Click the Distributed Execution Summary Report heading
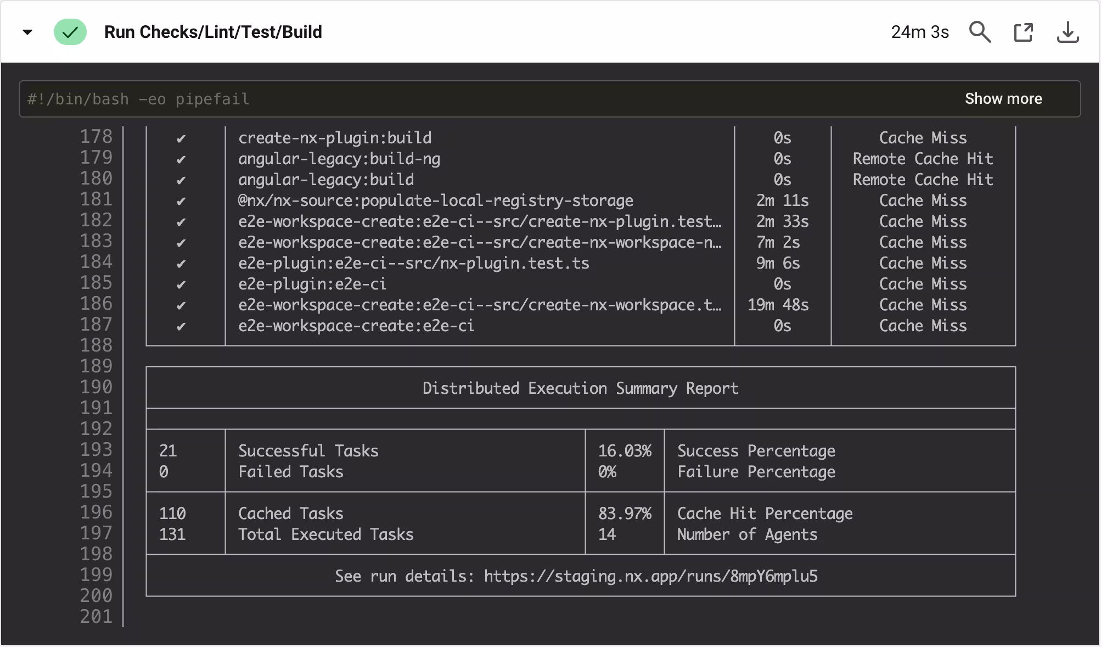Screen dimensions: 1101x647 (580, 388)
